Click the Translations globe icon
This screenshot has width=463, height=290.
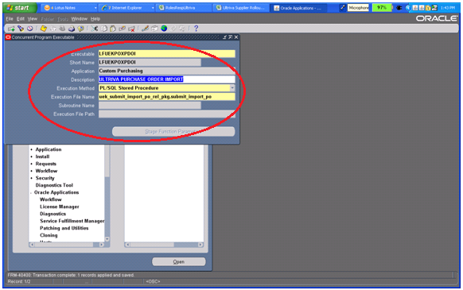pos(164,29)
